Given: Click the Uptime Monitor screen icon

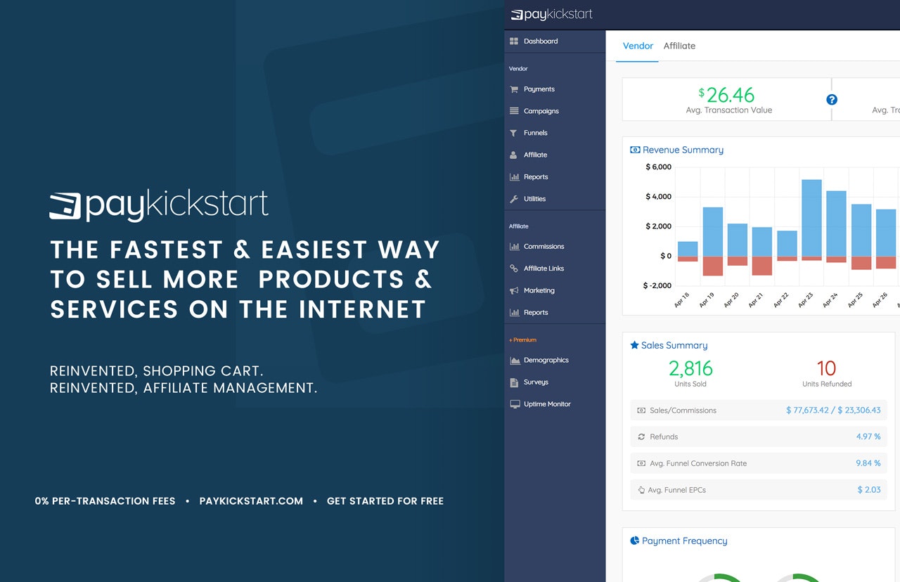Looking at the screenshot, I should [515, 404].
